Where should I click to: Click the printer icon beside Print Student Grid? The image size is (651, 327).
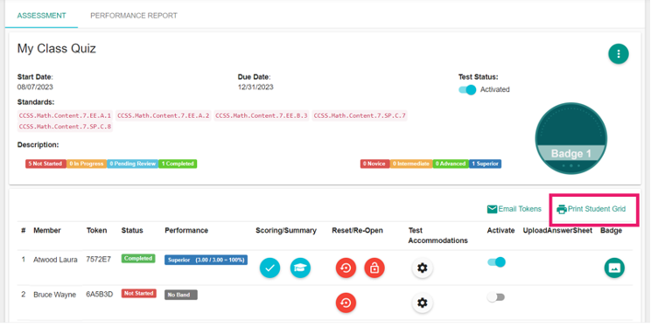[562, 210]
